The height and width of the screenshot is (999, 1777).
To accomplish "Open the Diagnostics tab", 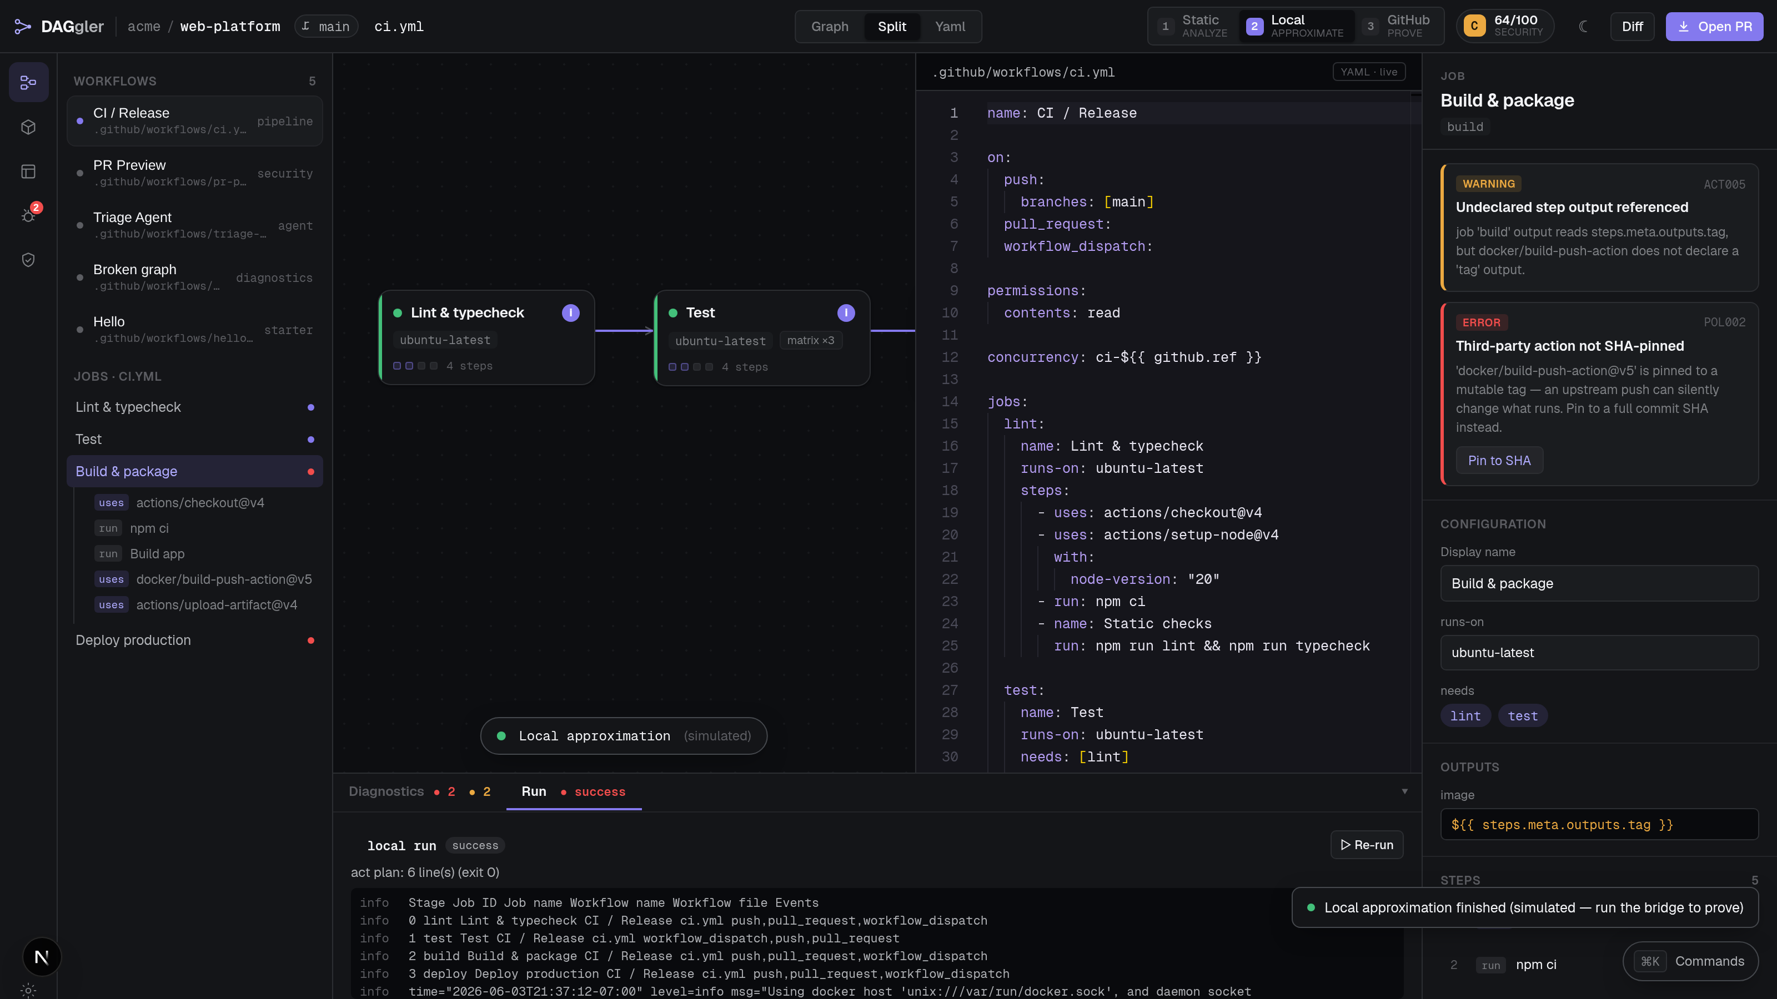I will 419,791.
